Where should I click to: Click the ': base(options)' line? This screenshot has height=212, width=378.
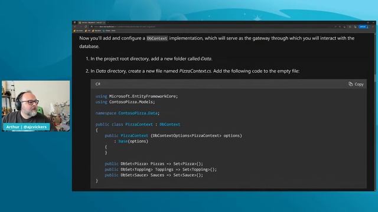131,141
